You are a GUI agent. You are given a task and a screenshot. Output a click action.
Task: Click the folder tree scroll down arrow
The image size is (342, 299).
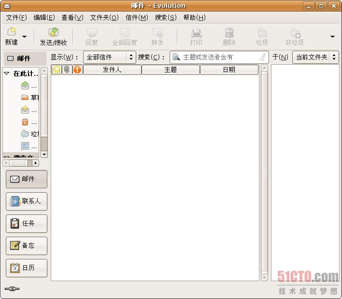44,155
